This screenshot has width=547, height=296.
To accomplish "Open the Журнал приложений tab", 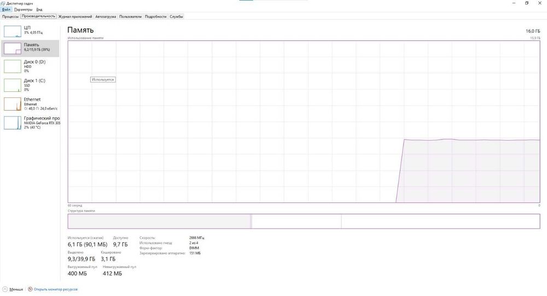I will tap(75, 16).
